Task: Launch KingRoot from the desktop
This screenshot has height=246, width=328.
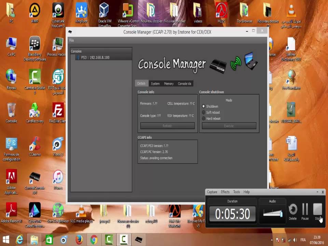Action: click(x=81, y=13)
